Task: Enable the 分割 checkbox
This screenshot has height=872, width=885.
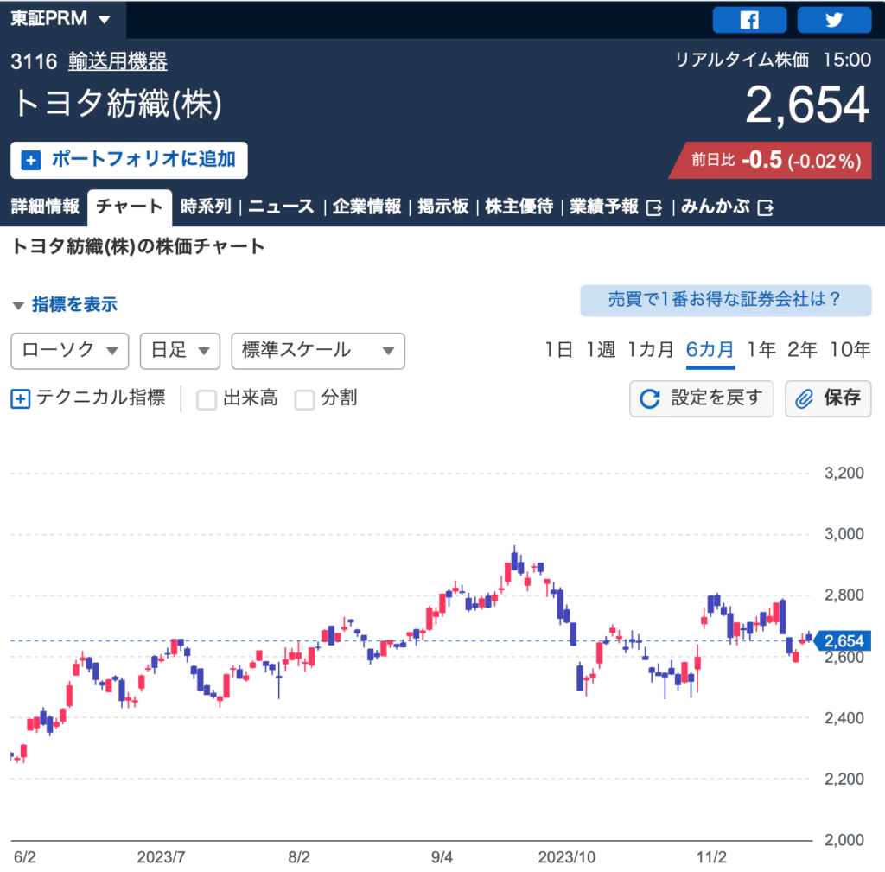Action: 303,398
